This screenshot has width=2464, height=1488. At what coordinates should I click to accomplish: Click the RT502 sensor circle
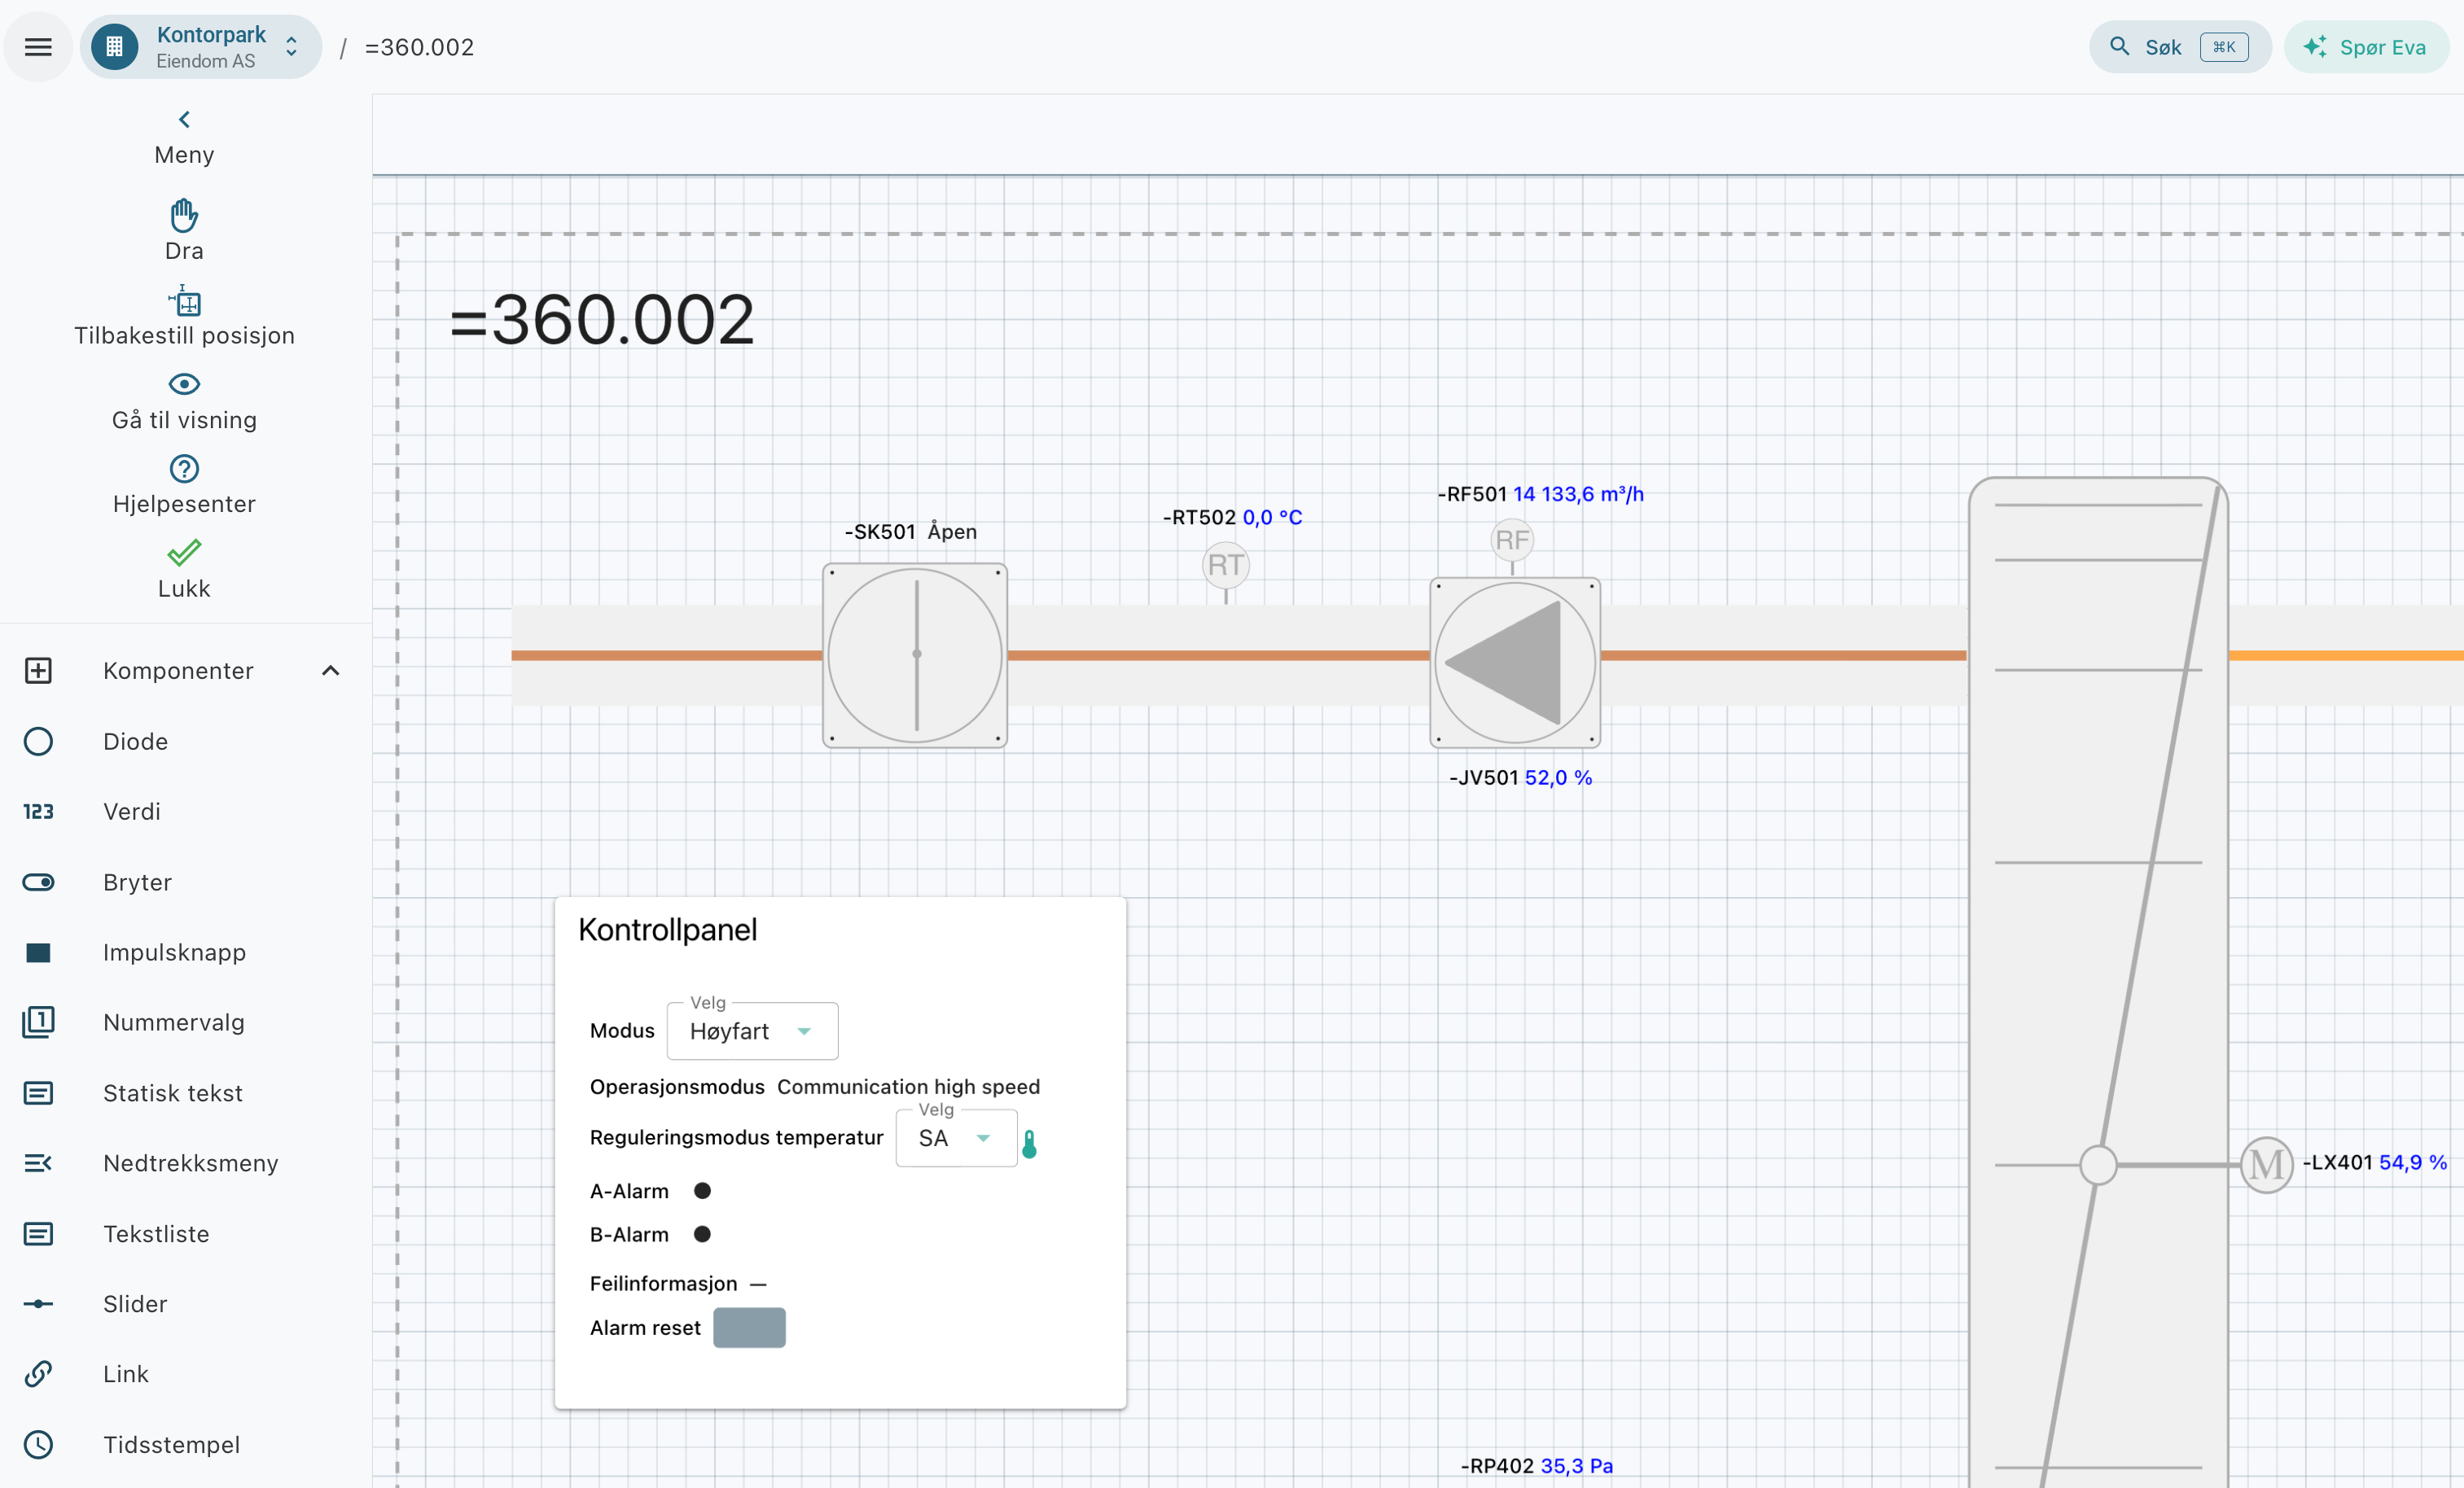pyautogui.click(x=1225, y=565)
